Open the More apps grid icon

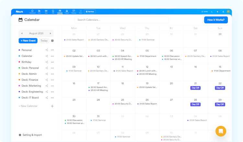click(x=81, y=12)
